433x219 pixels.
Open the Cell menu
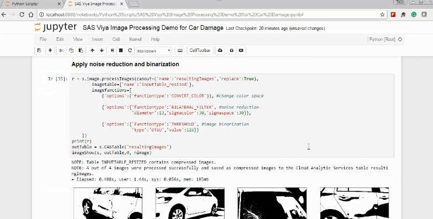pyautogui.click(x=116, y=39)
